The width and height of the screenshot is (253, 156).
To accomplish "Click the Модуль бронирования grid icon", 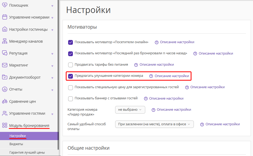I will point(4,125).
